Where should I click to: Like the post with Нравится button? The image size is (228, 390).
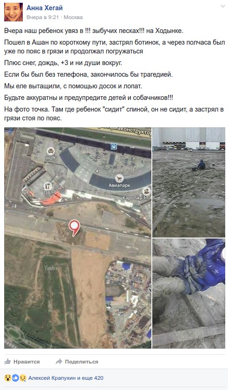point(22,362)
